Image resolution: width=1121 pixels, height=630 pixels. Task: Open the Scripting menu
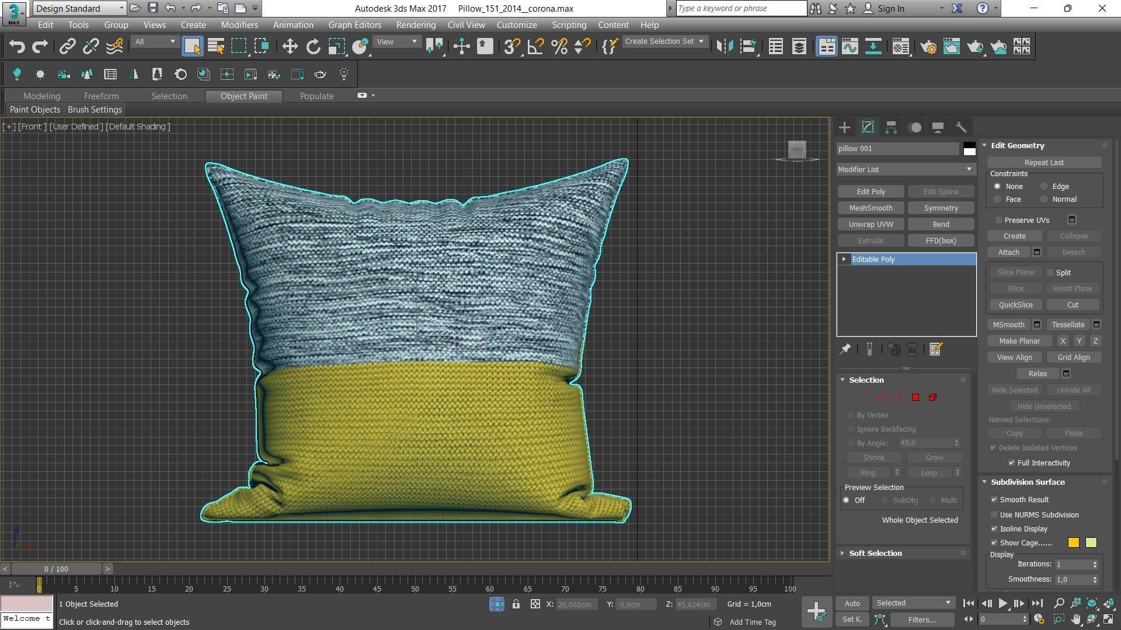[x=569, y=25]
